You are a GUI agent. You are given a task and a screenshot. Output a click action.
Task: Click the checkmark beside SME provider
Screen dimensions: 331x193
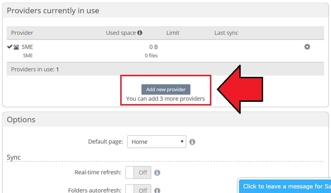(x=9, y=47)
